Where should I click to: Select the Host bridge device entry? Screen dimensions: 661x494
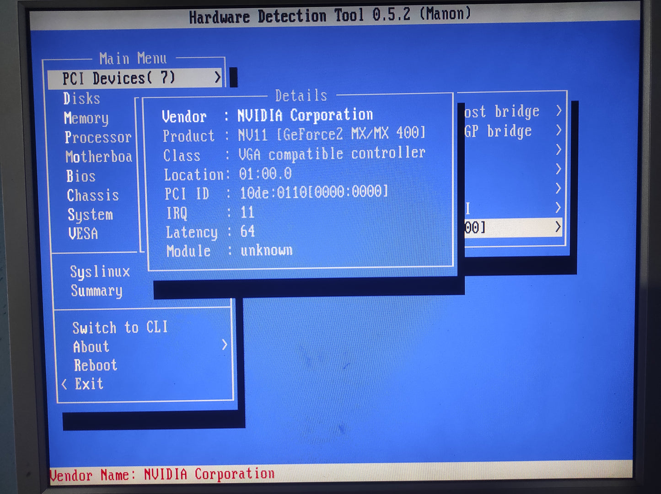coord(502,112)
